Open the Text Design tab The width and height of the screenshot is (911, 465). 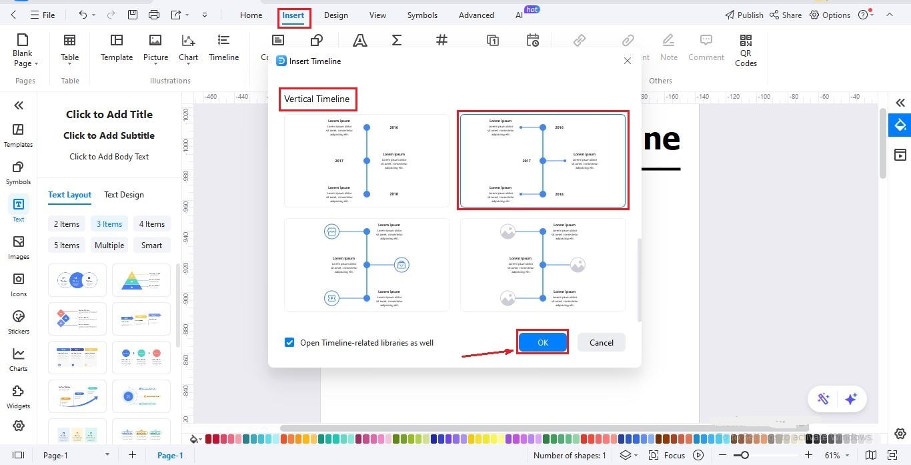[x=123, y=194]
